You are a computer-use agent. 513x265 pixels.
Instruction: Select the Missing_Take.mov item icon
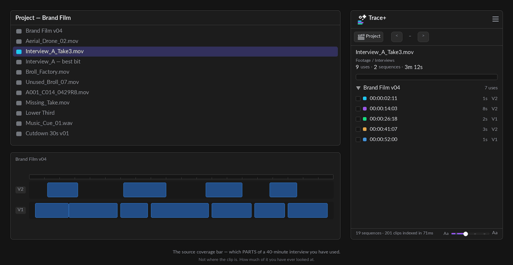[x=19, y=103]
